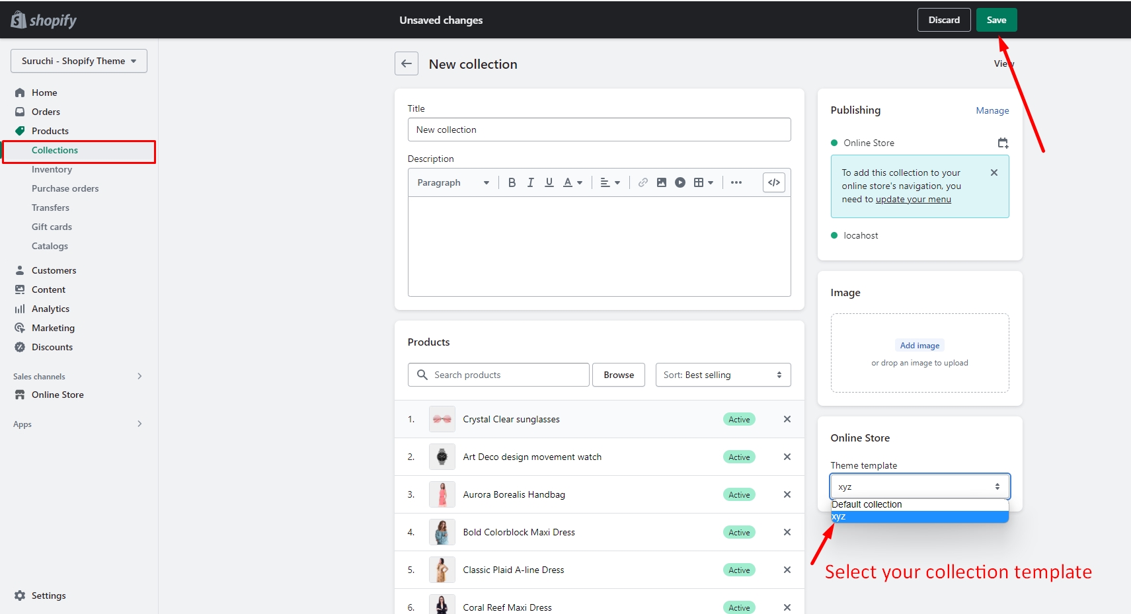
Task: Toggle bold formatting in description editor
Action: [512, 182]
